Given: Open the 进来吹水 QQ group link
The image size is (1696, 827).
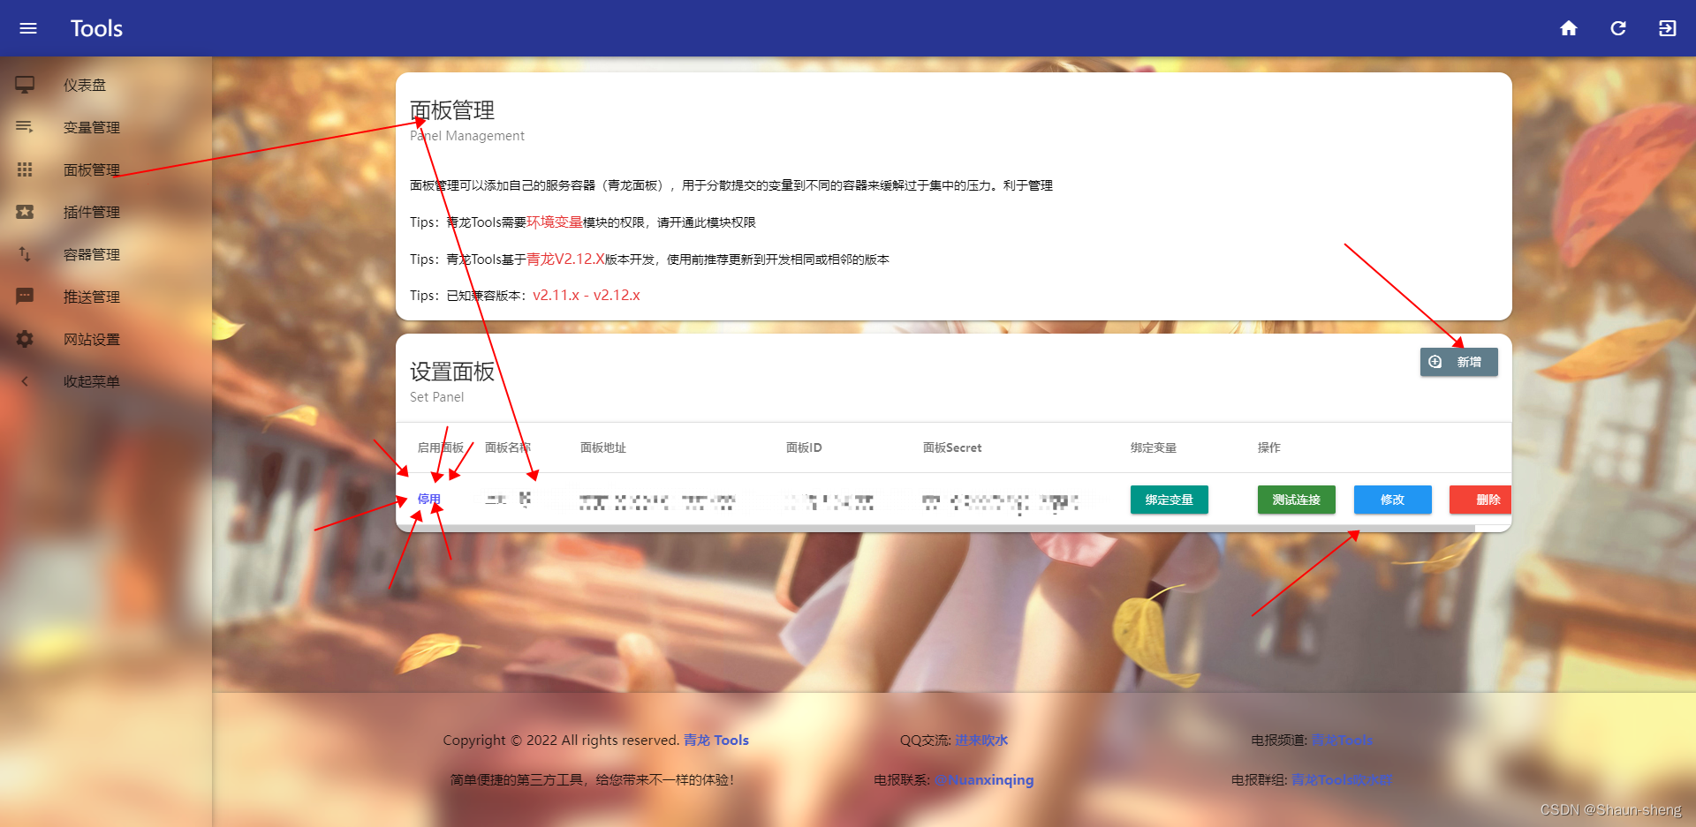Looking at the screenshot, I should [x=981, y=740].
